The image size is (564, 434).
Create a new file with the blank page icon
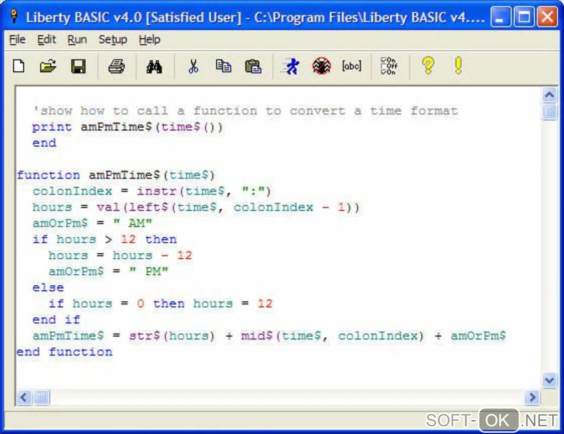point(19,66)
